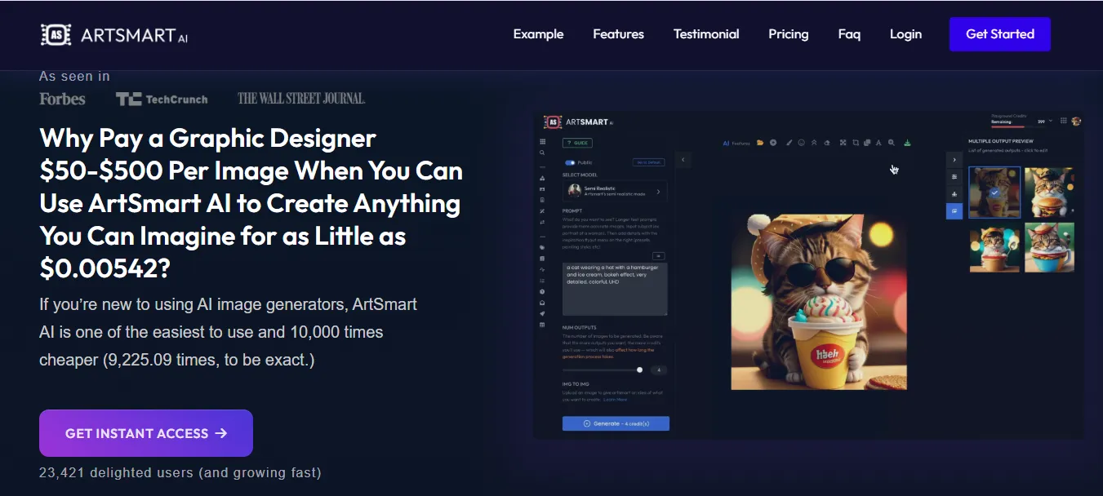The width and height of the screenshot is (1103, 496).
Task: Select the eraser icon in preview toolbar
Action: [826, 143]
